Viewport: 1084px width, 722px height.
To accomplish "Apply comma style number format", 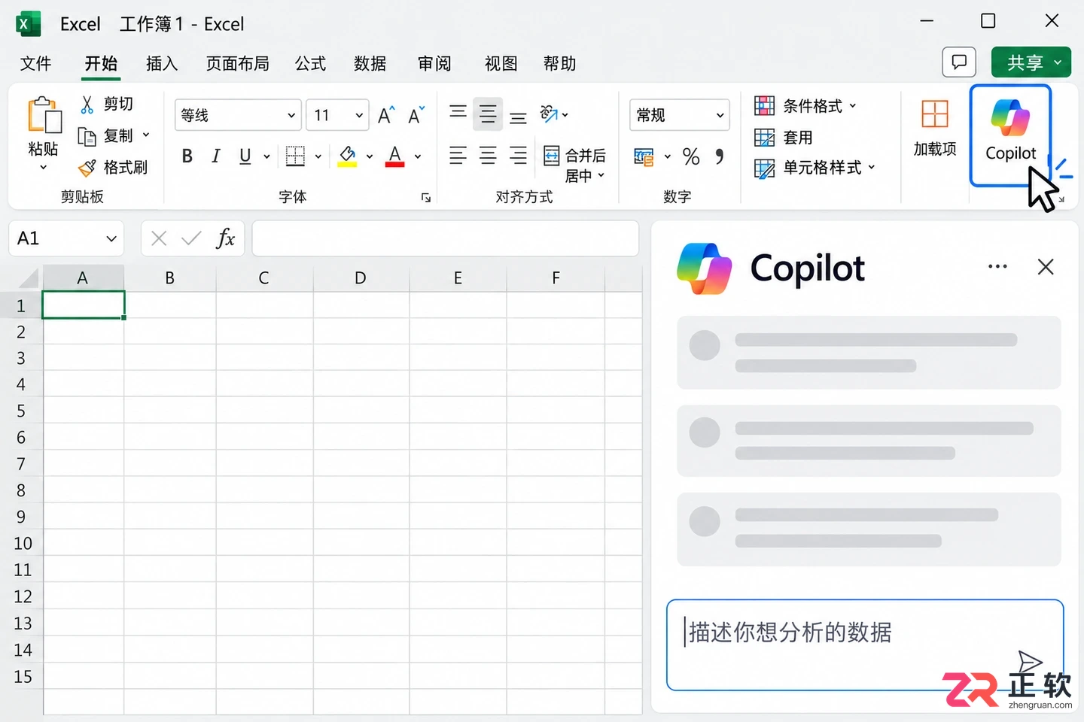I will 720,156.
